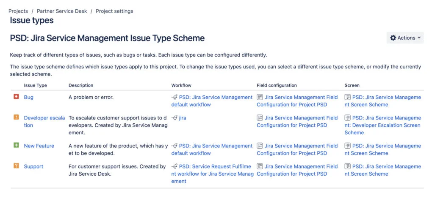
Task: Click the screen scheme icon in Bug row
Action: (348, 97)
